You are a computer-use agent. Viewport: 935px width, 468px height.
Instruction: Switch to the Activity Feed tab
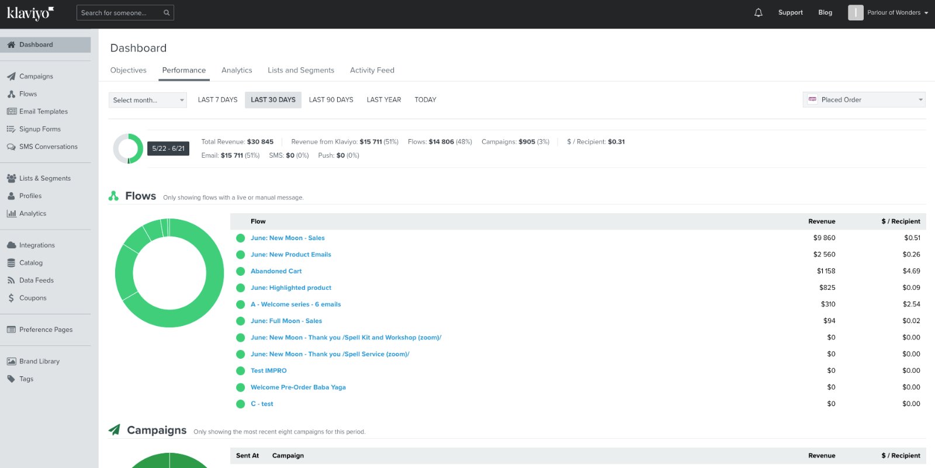click(x=372, y=70)
